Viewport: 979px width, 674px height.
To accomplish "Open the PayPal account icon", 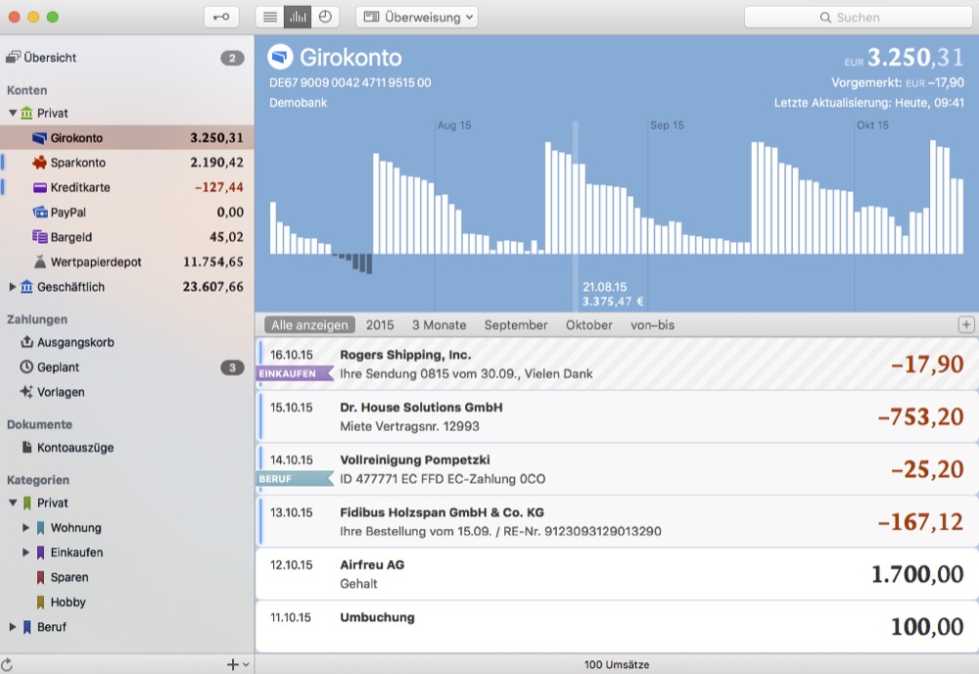I will click(40, 213).
